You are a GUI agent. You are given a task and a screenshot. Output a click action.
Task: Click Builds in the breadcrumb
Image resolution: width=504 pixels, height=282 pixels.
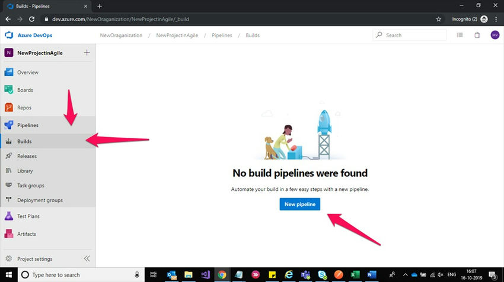pos(253,35)
